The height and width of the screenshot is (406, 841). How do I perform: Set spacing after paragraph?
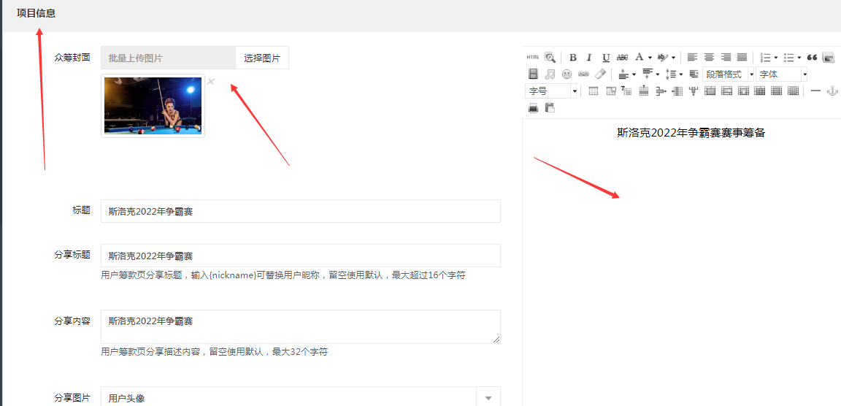[647, 74]
